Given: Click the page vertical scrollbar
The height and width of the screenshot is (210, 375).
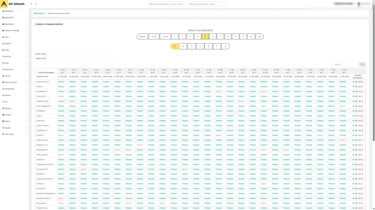Looking at the screenshot, I should point(374,75).
